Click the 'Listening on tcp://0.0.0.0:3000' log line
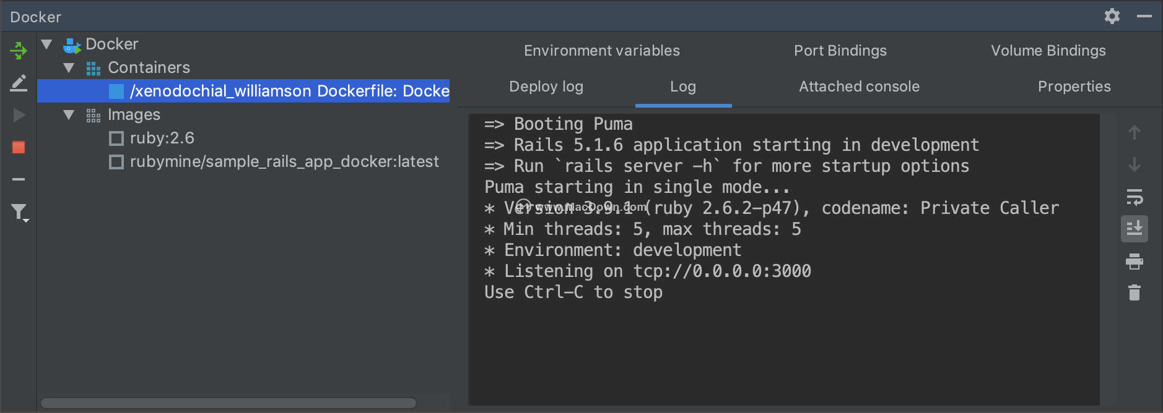The image size is (1163, 413). [648, 271]
